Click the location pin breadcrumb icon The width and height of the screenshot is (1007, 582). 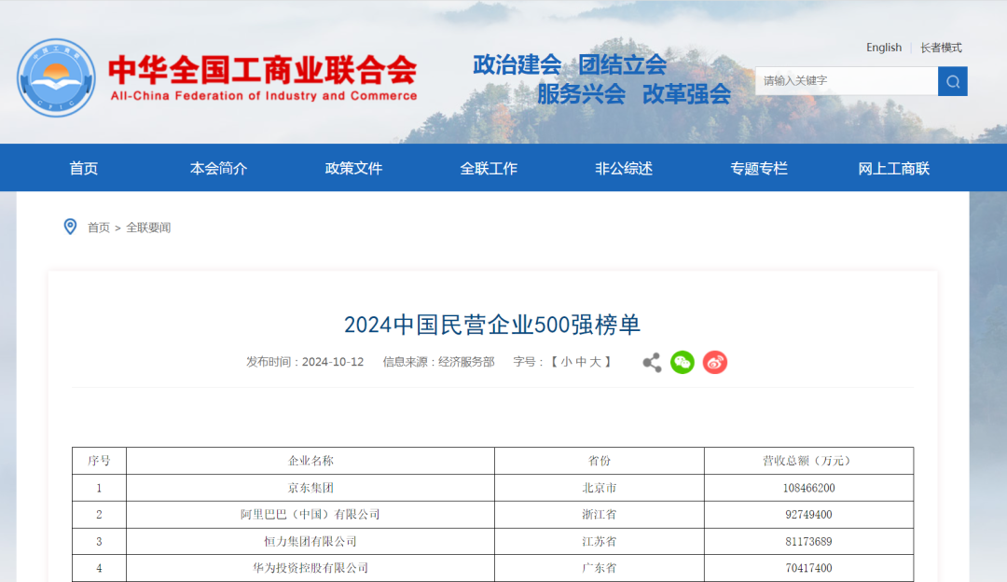point(70,227)
